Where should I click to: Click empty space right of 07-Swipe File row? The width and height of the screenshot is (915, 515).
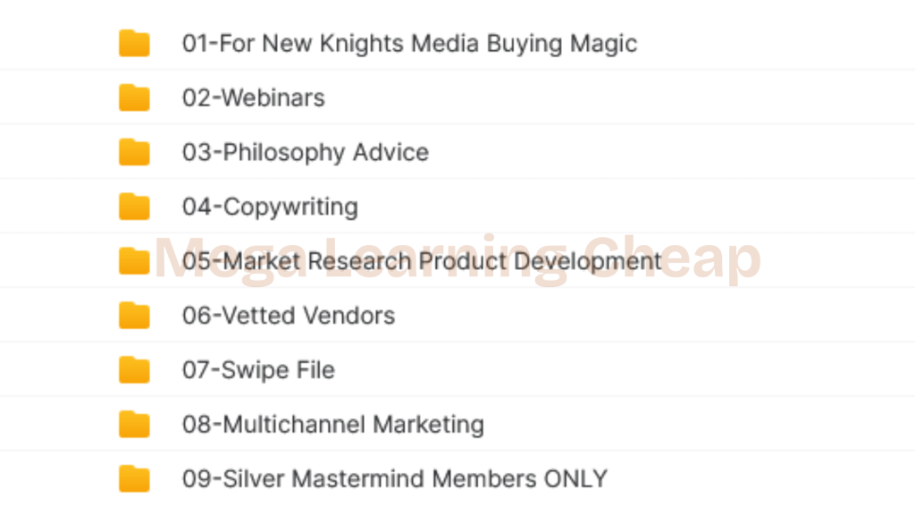[x=625, y=369]
